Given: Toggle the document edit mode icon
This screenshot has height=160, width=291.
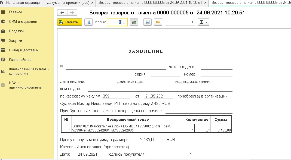Looking at the screenshot, I should coord(133,22).
